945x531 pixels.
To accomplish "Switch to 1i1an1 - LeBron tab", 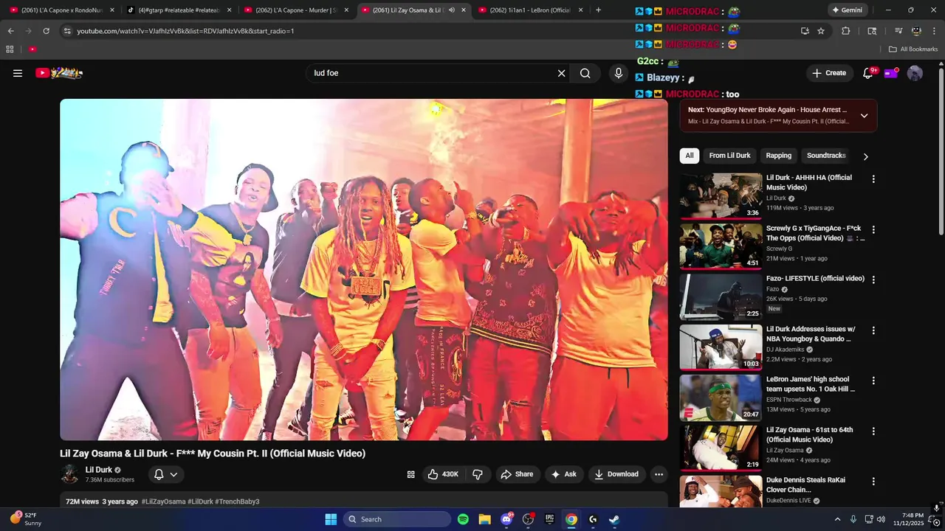I will coord(531,10).
